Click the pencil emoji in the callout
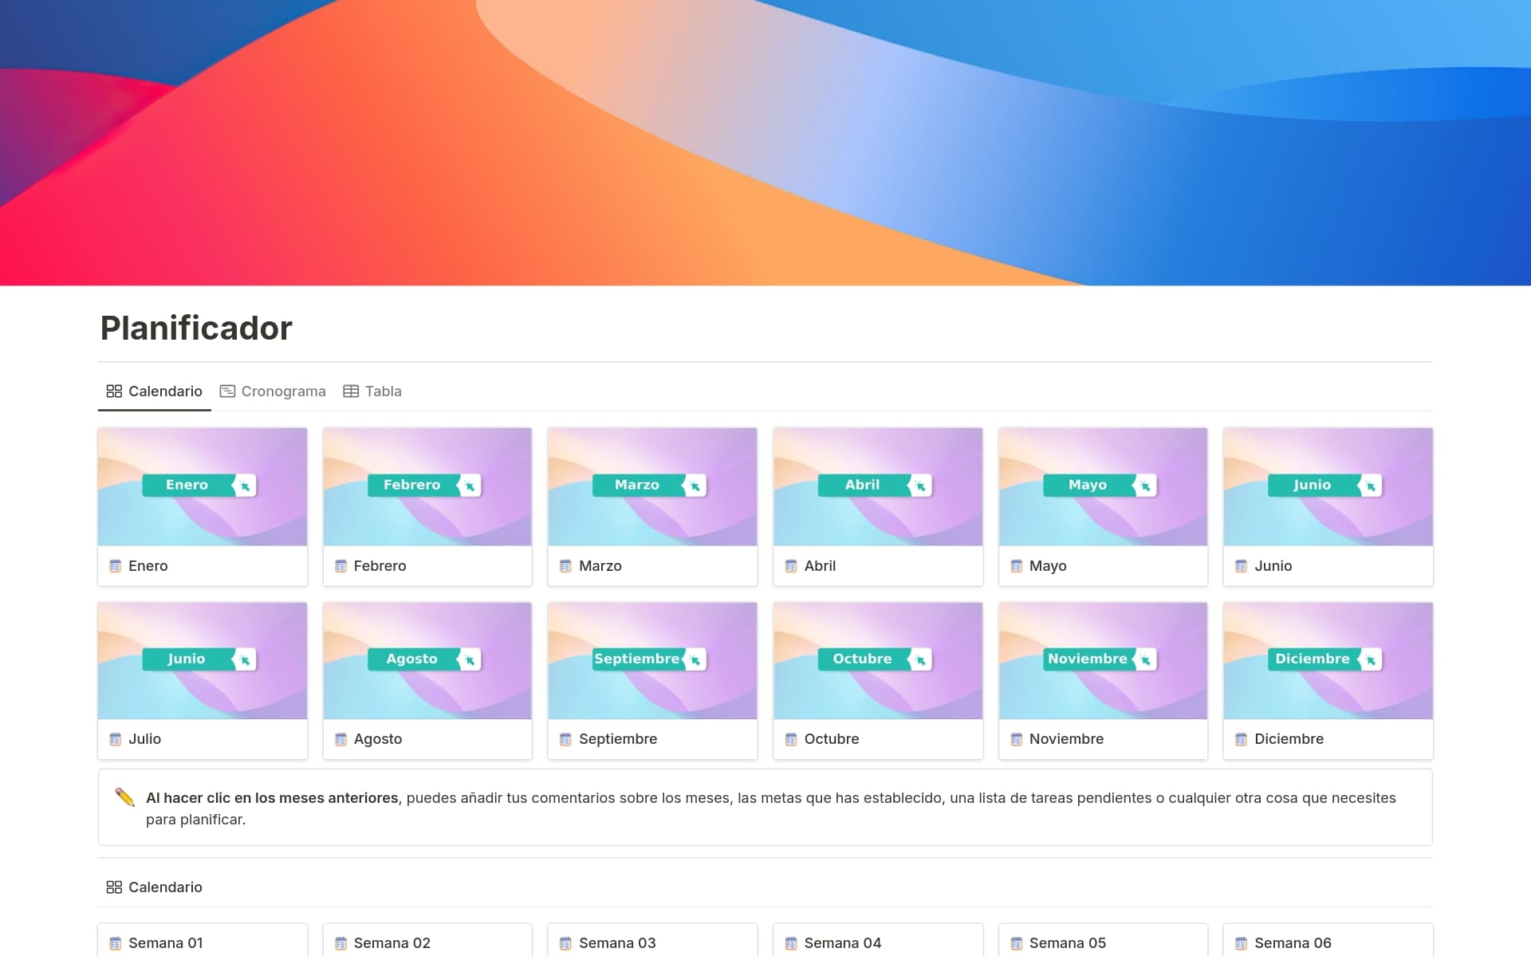Image resolution: width=1531 pixels, height=956 pixels. 124,797
